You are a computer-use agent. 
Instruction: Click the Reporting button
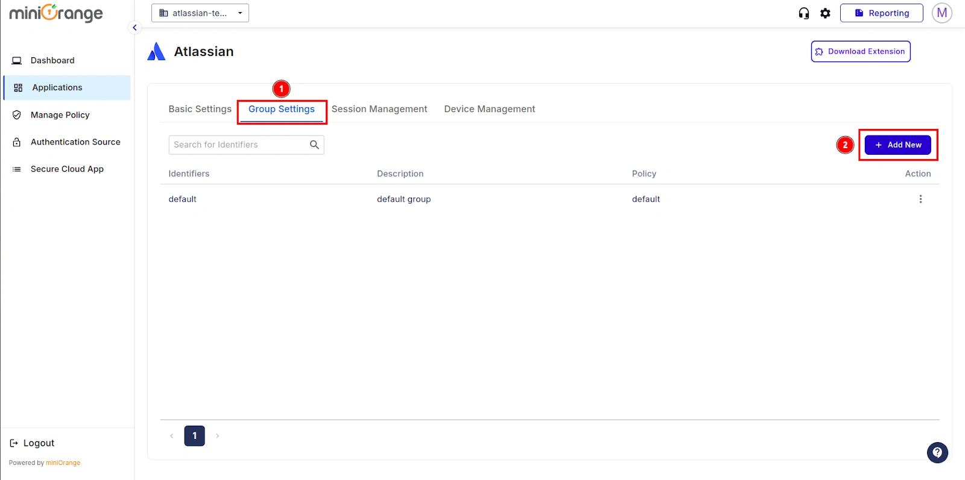[881, 13]
